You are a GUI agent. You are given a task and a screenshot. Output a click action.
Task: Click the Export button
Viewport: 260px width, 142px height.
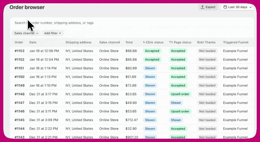pyautogui.click(x=208, y=7)
